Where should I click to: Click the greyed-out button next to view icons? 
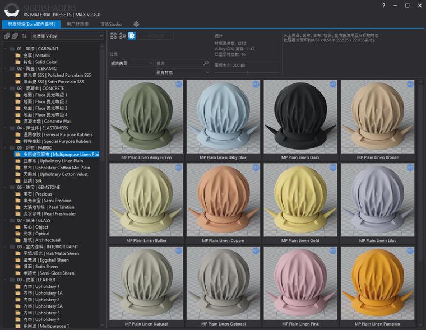point(156,36)
